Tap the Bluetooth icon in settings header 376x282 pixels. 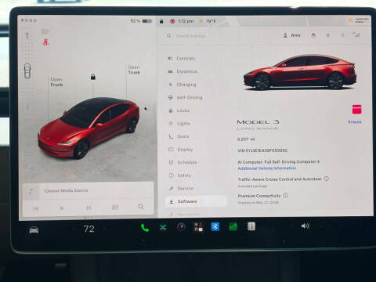click(x=342, y=35)
